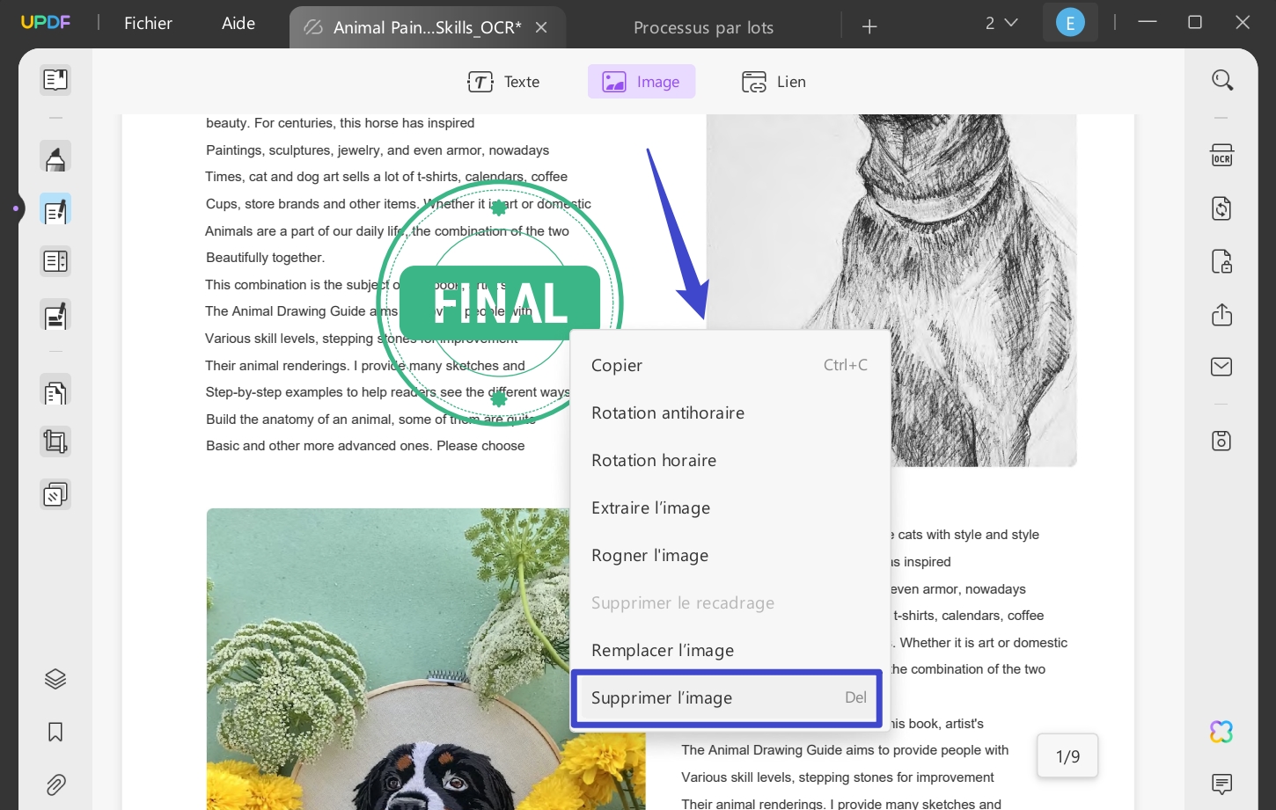Switch to Texte editing mode

click(503, 82)
